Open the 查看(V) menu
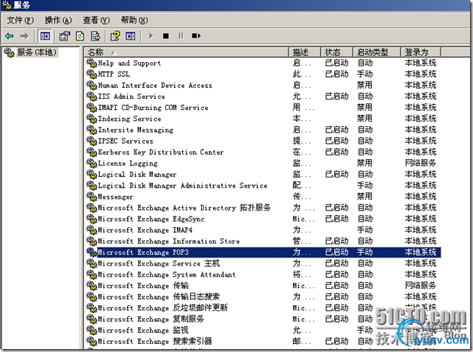 click(x=96, y=21)
